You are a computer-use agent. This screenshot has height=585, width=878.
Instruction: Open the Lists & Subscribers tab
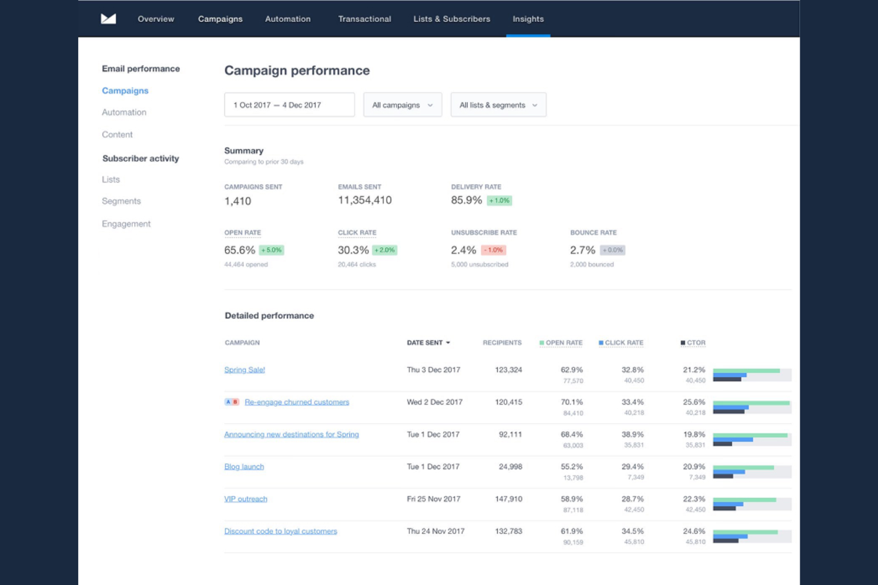point(451,19)
